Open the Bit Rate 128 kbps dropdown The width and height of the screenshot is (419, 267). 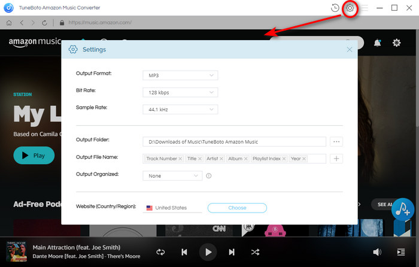pos(180,92)
